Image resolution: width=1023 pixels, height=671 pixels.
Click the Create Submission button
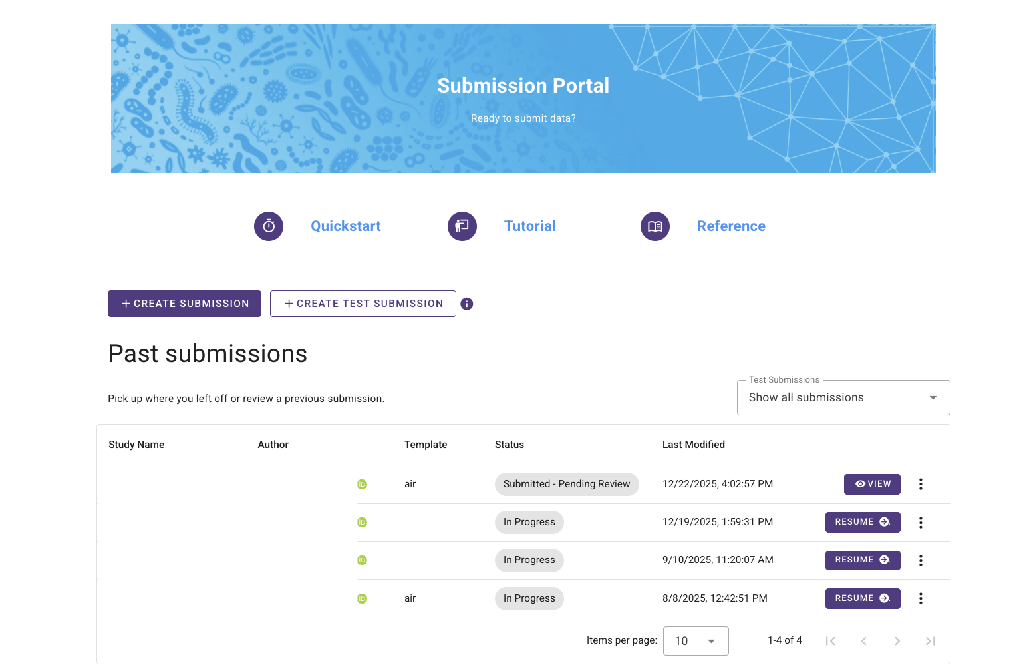[x=184, y=304]
